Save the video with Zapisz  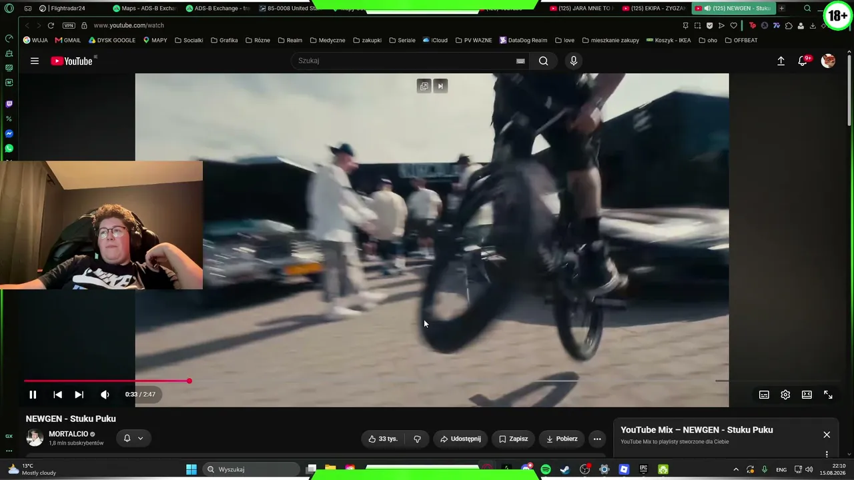click(x=513, y=439)
